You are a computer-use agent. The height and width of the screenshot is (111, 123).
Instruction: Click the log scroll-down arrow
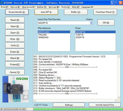pyautogui.click(x=119, y=97)
